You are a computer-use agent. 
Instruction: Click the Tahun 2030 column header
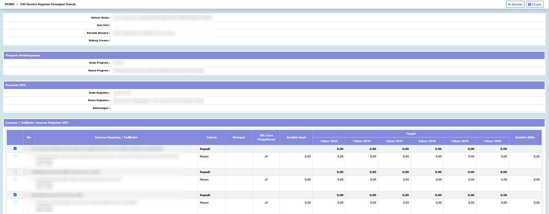[492, 141]
